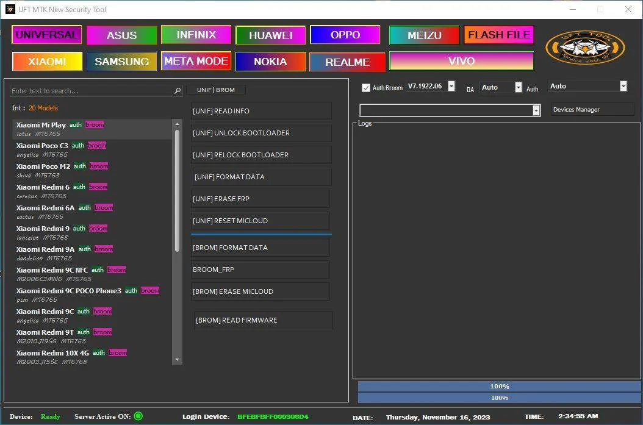Expand the DA Auto dropdown
This screenshot has height=425, width=643.
click(519, 87)
